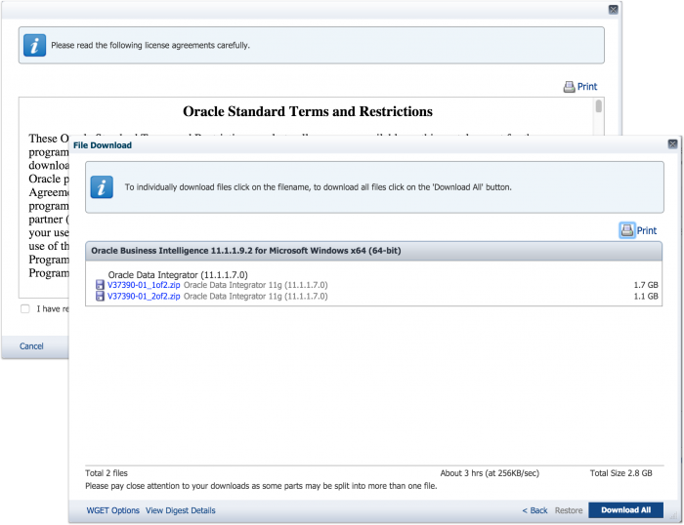
Task: Click Print link in license agreement window
Action: point(587,87)
